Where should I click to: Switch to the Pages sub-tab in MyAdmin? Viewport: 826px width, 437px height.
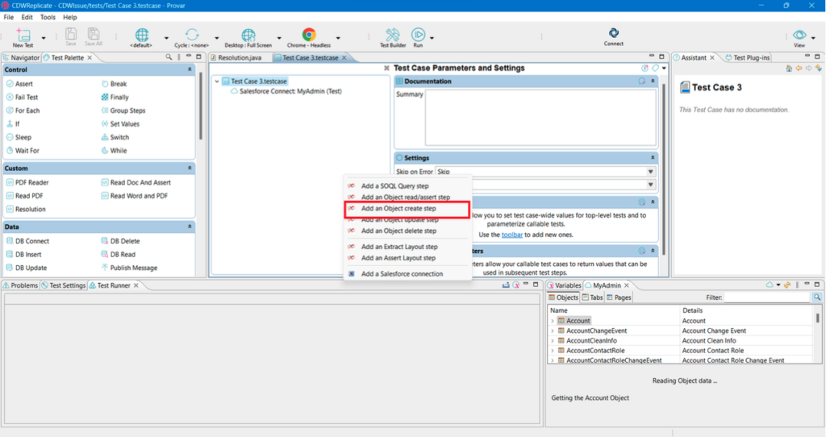pyautogui.click(x=619, y=298)
